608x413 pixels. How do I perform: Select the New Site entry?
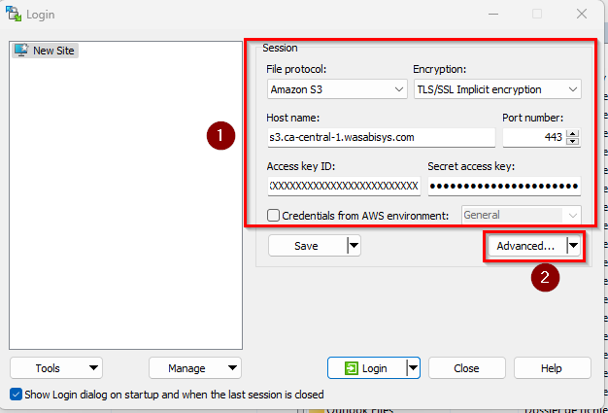pos(46,51)
